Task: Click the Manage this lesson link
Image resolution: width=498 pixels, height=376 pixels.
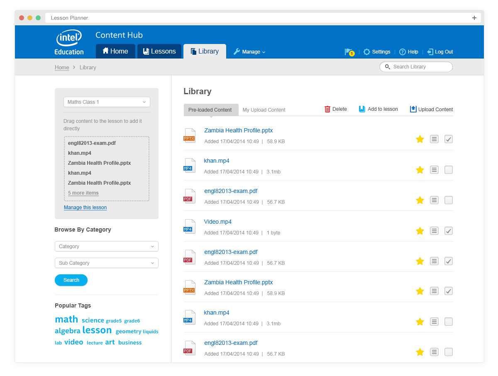Action: point(85,207)
